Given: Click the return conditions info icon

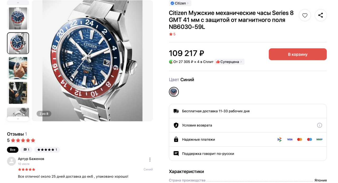Looking at the screenshot, I should point(320,125).
